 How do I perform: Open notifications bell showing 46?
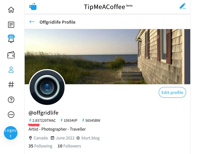11,39
